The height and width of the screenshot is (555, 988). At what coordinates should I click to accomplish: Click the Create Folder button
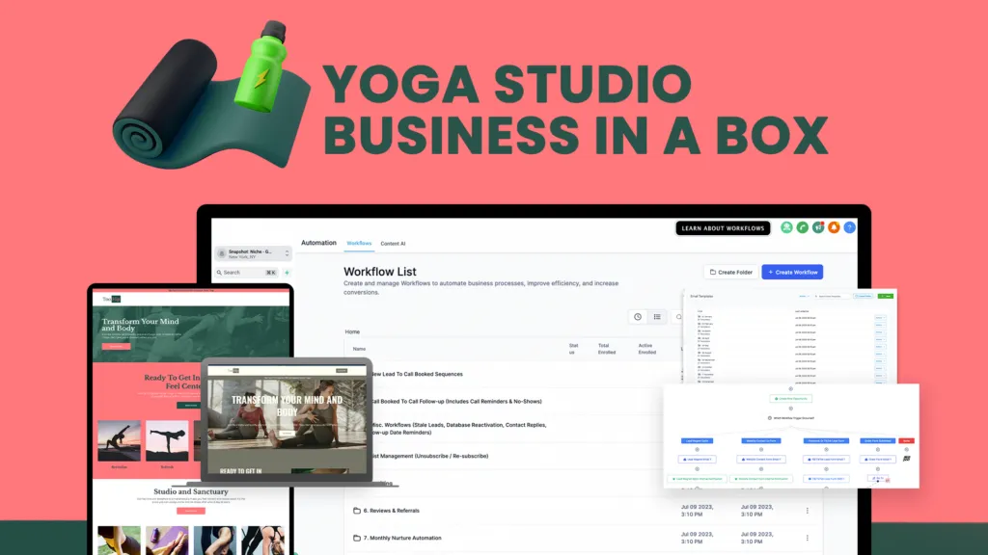coord(731,272)
